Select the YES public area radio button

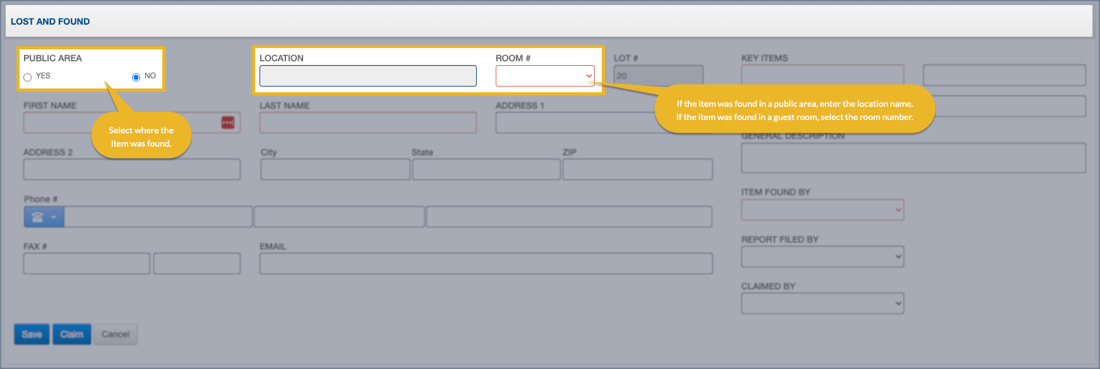[28, 77]
